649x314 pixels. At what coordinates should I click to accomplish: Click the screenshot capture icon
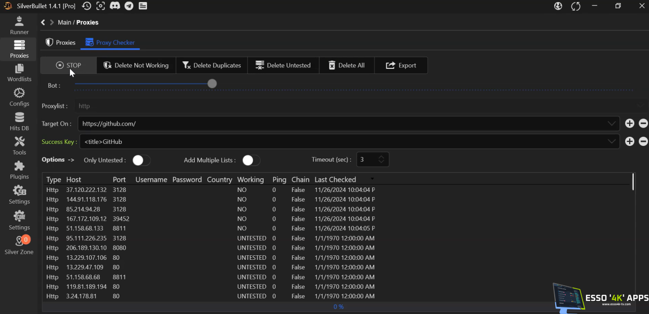(101, 6)
